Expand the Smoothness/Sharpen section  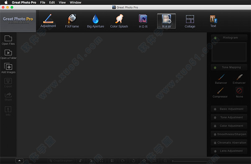coord(229,134)
